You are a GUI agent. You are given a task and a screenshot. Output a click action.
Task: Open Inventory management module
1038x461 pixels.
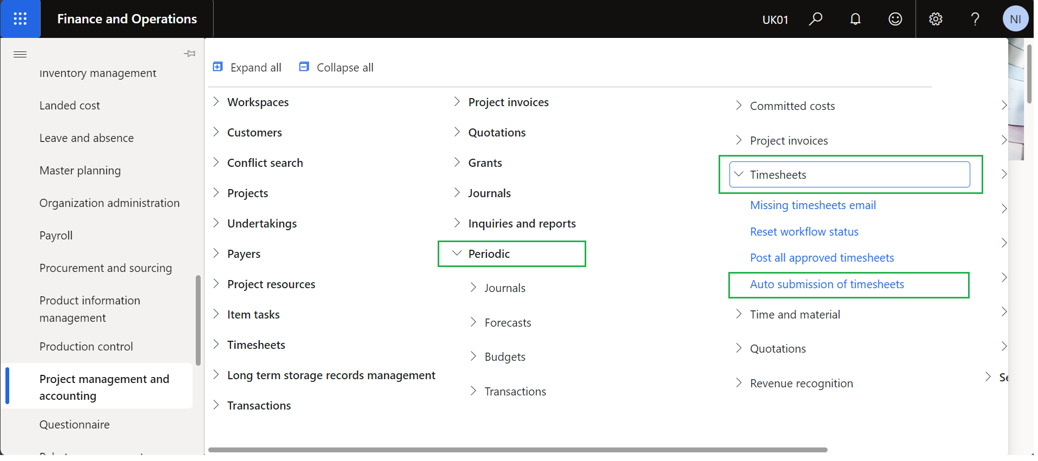tap(98, 73)
